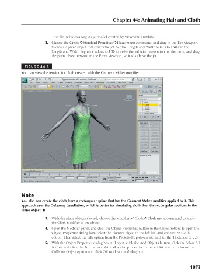This screenshot has height=280, width=223.
Task: Open the Utilities panel hammer icon
Action: pos(159,91)
